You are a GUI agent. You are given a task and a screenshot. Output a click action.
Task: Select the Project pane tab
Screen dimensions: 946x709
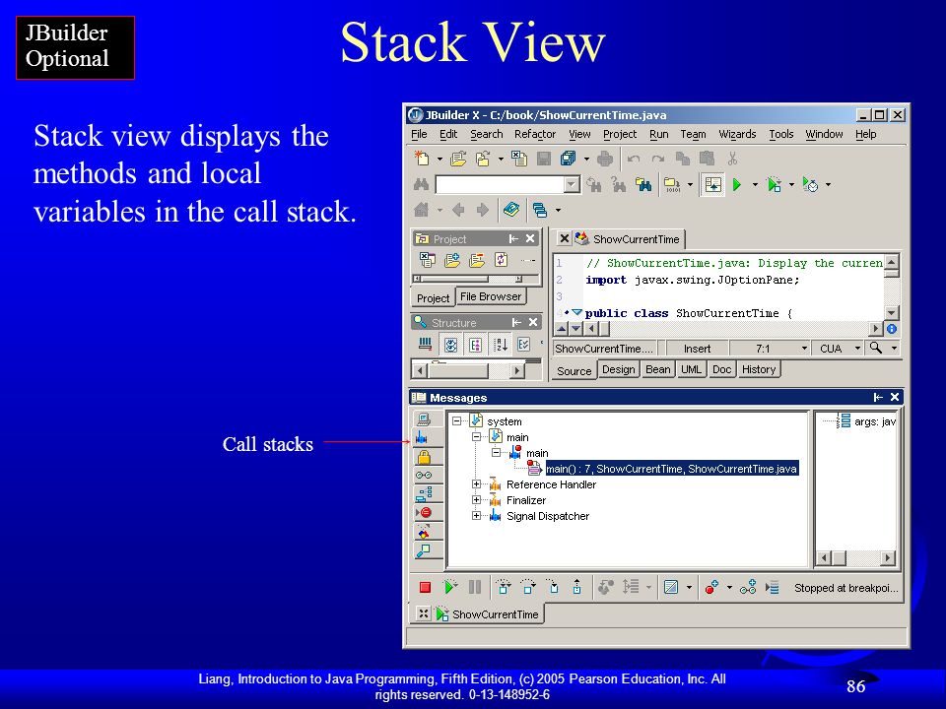434,297
